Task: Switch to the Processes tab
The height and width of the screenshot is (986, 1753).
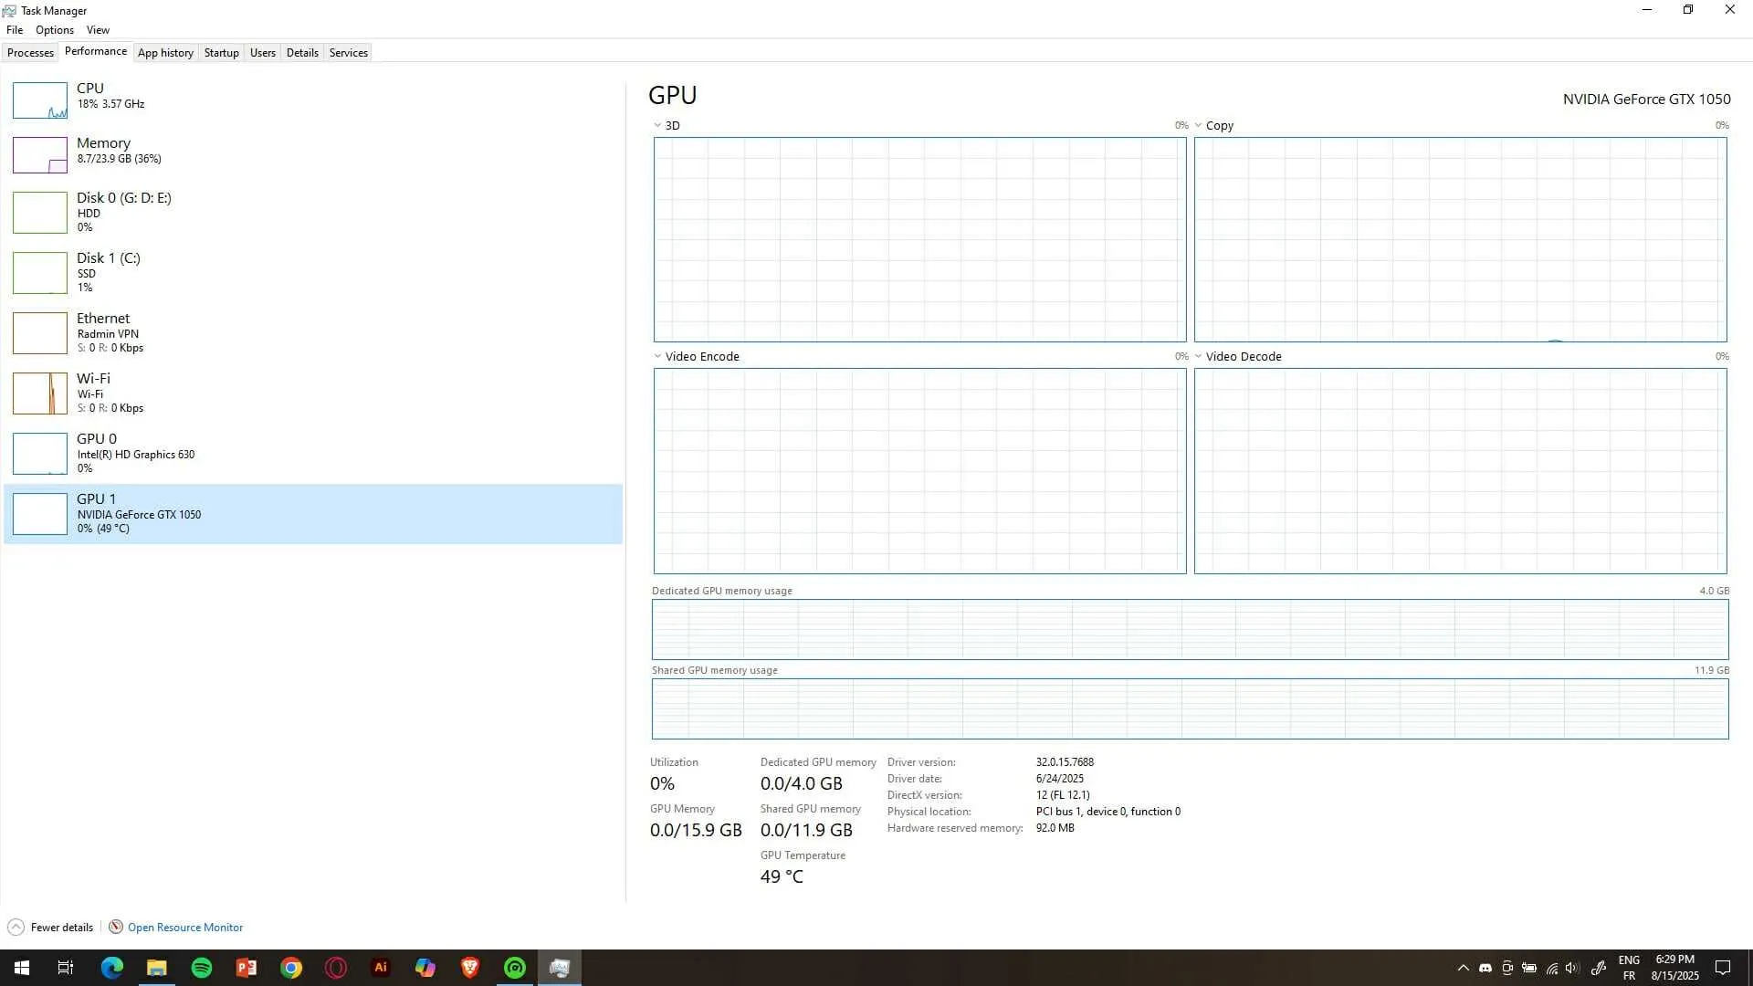Action: pyautogui.click(x=30, y=53)
